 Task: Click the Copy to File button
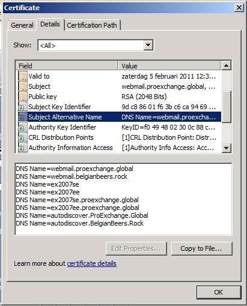pos(201,248)
